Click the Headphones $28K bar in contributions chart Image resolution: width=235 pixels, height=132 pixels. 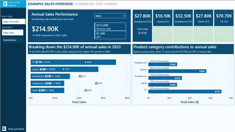click(163, 65)
